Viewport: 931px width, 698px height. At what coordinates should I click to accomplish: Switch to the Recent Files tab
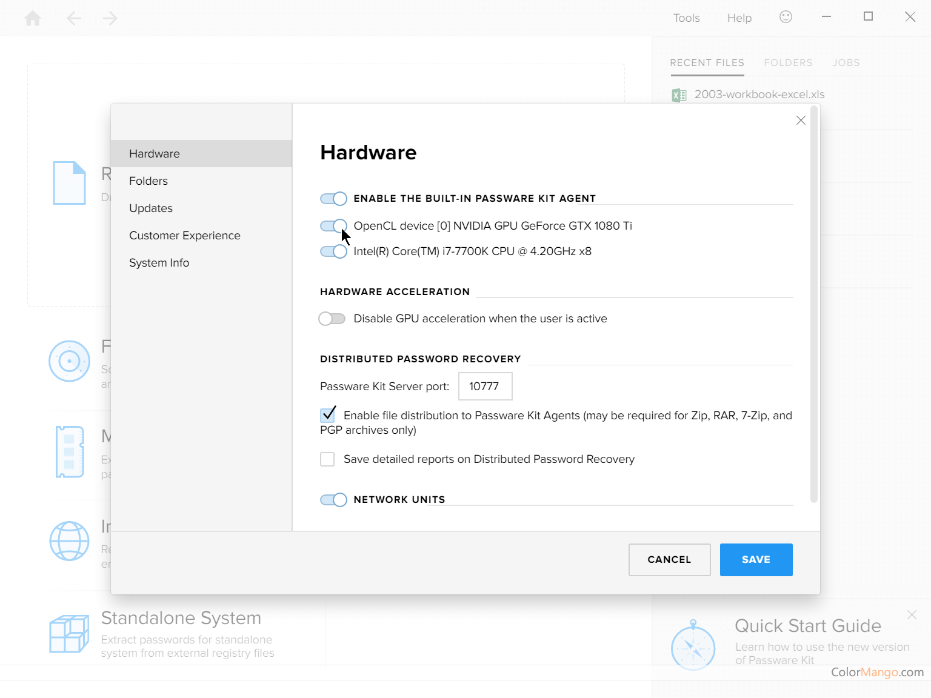[707, 63]
